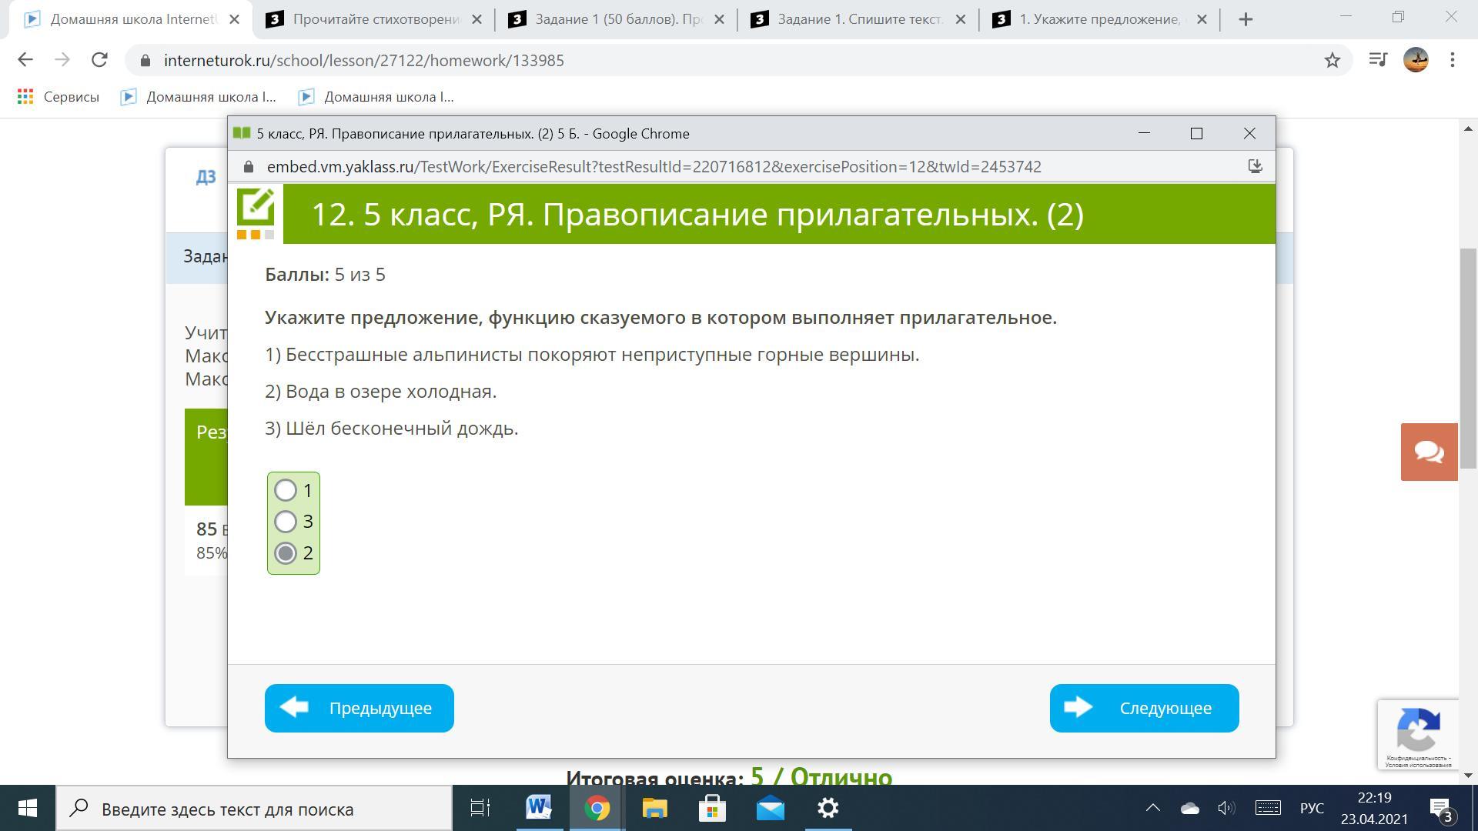1478x831 pixels.
Task: Click install app icon in popup address bar
Action: (x=1254, y=166)
